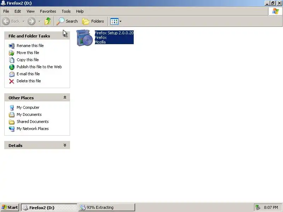Click the Move this file icon
Screen dimensions: 283x212
pos(12,53)
